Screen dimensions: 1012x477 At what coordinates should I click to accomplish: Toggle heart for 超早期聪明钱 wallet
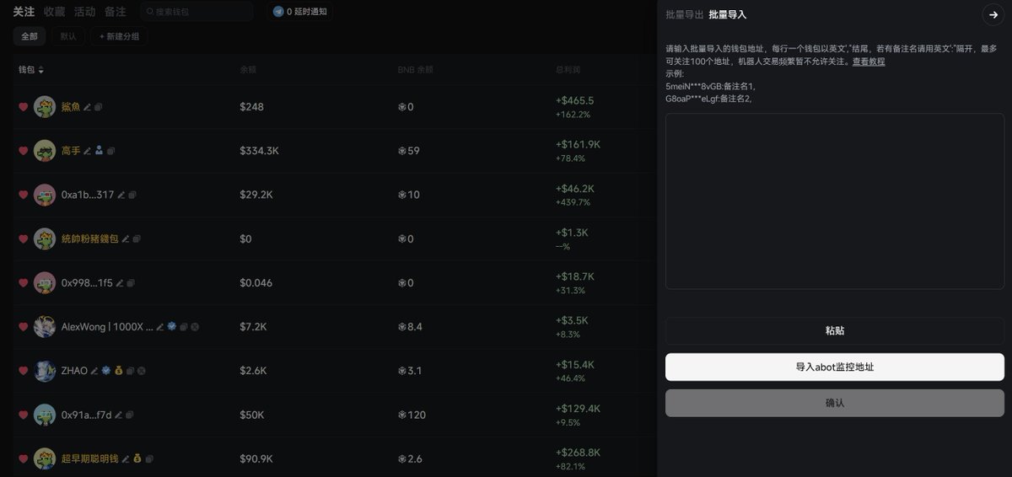[23, 459]
